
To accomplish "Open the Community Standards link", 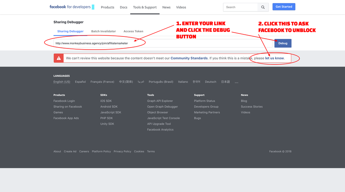I will 189,58.
